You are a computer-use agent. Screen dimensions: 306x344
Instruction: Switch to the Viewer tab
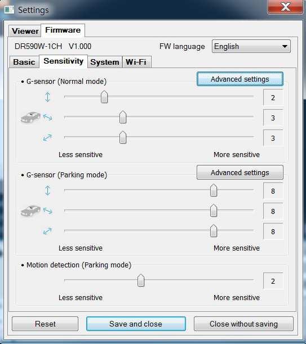point(25,31)
